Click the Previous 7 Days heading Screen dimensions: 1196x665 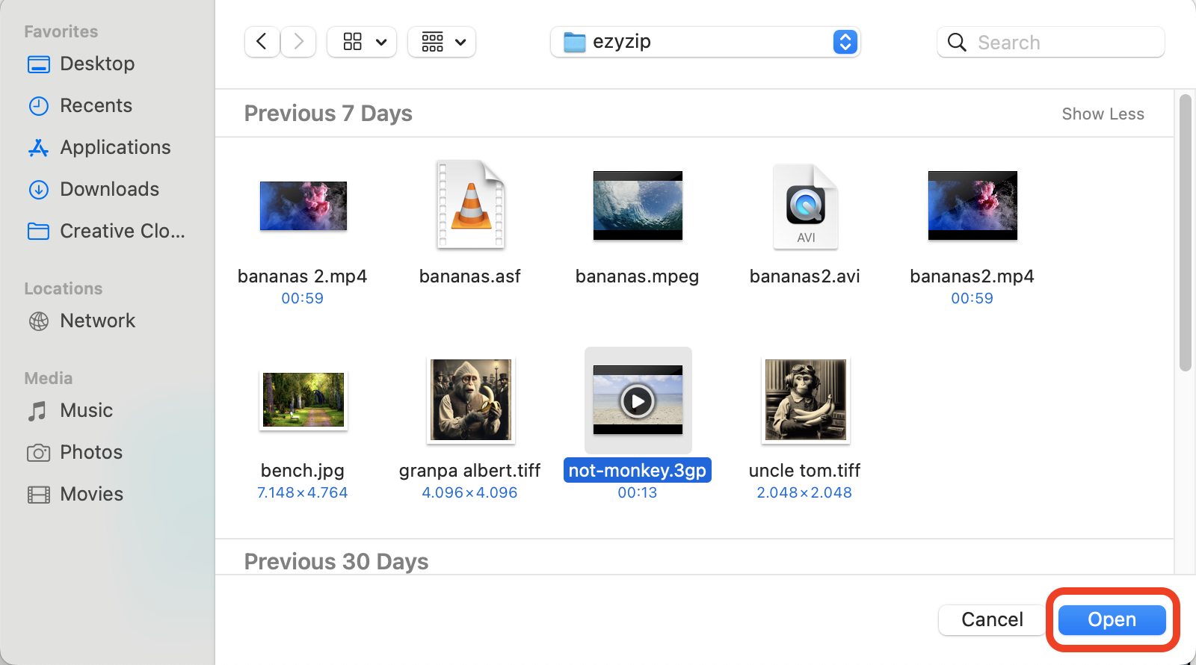tap(328, 114)
